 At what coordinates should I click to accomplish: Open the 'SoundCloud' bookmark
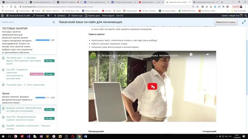pos(207,11)
